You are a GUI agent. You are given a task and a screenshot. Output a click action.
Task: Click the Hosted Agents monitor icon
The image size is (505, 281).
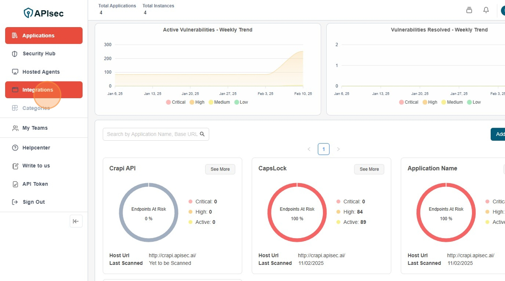pos(15,72)
